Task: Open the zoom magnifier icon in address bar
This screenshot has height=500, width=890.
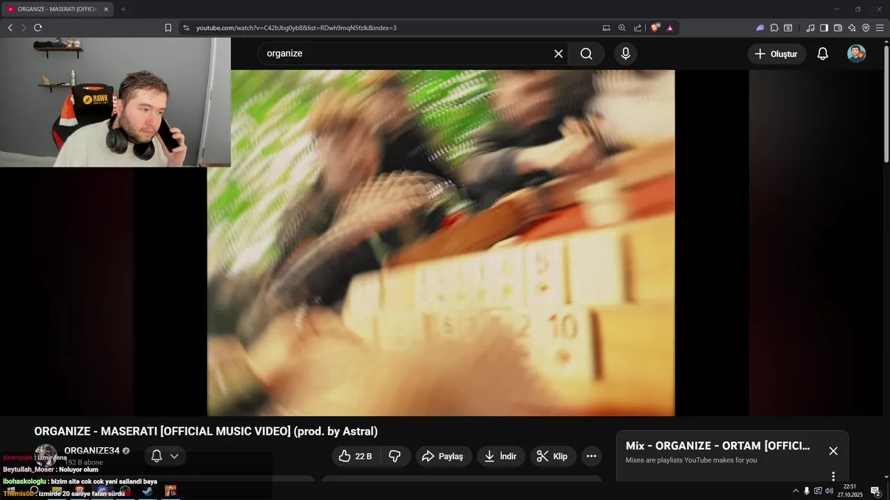Action: click(x=622, y=28)
